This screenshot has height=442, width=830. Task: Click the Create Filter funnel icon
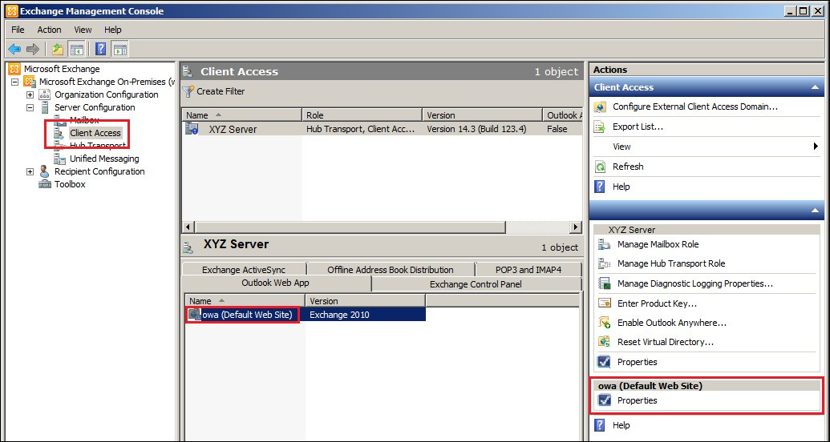pos(188,91)
